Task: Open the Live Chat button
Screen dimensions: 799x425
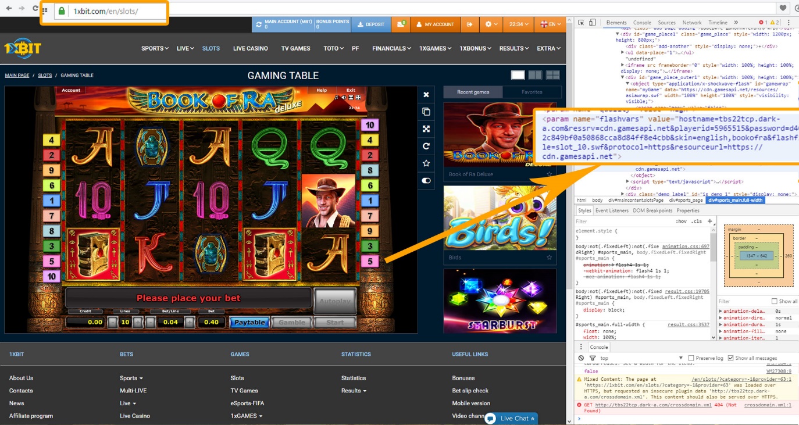Action: point(511,418)
